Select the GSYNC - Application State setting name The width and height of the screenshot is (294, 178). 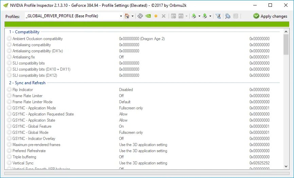coord(34,120)
